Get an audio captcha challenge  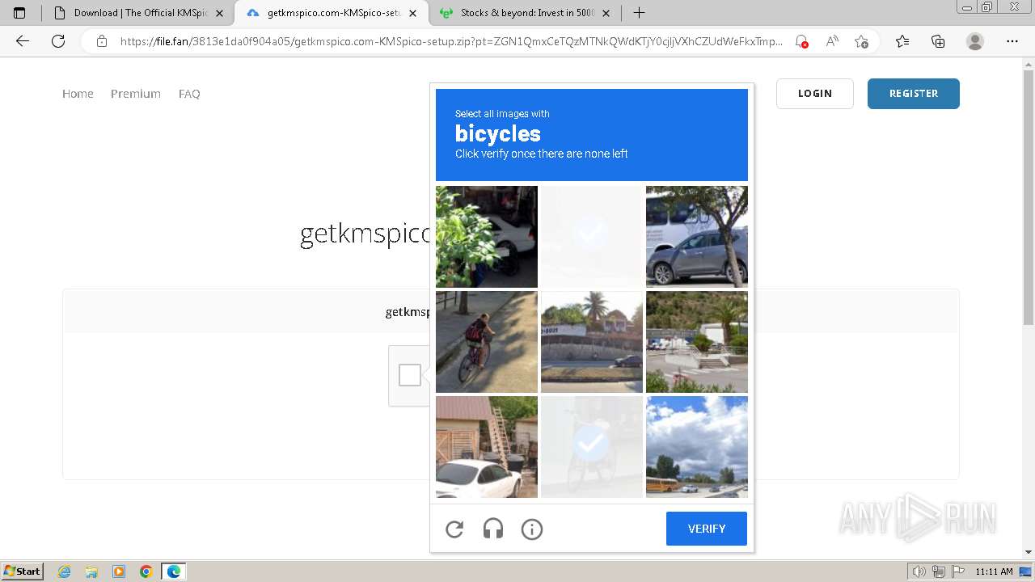(493, 529)
